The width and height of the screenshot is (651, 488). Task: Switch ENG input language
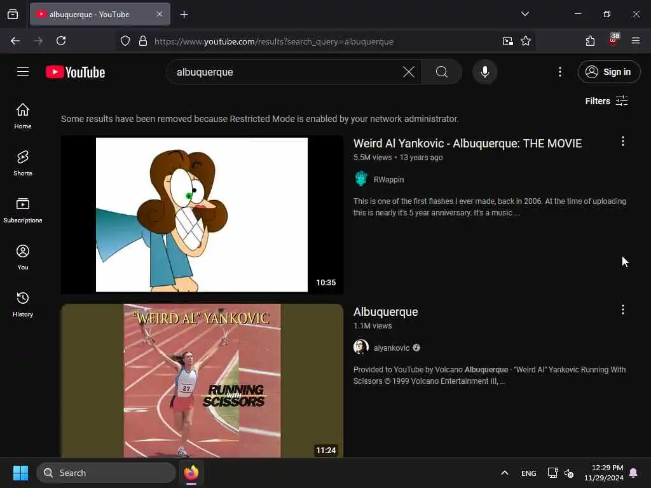tap(528, 473)
